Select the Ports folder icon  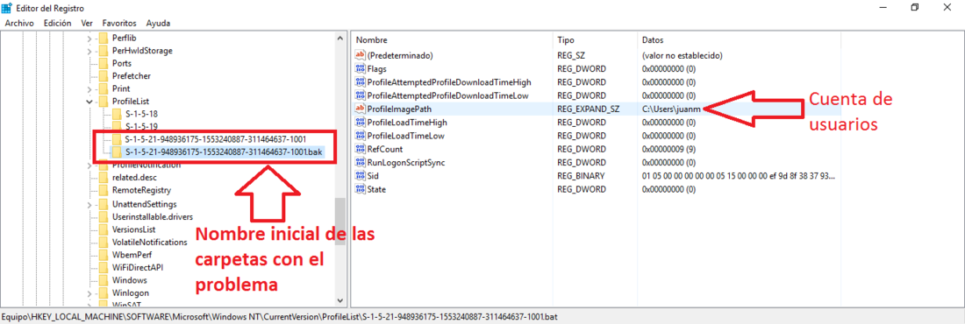104,63
